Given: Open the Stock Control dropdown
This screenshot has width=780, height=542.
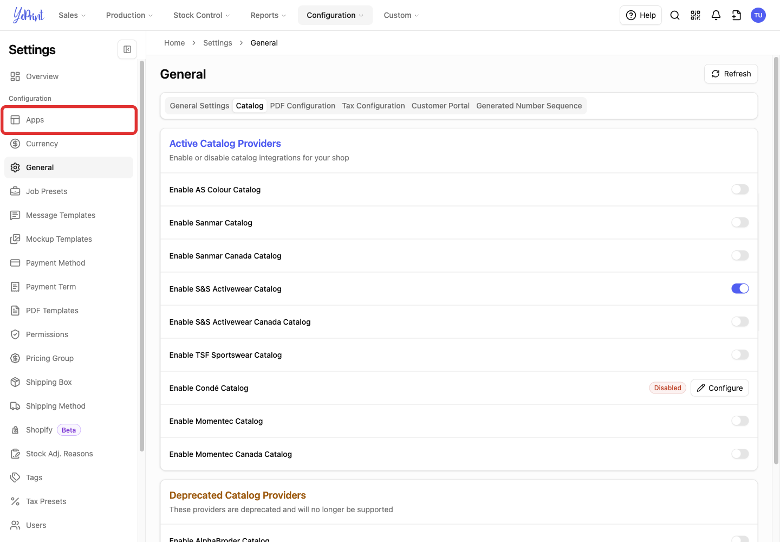Looking at the screenshot, I should click(x=201, y=15).
